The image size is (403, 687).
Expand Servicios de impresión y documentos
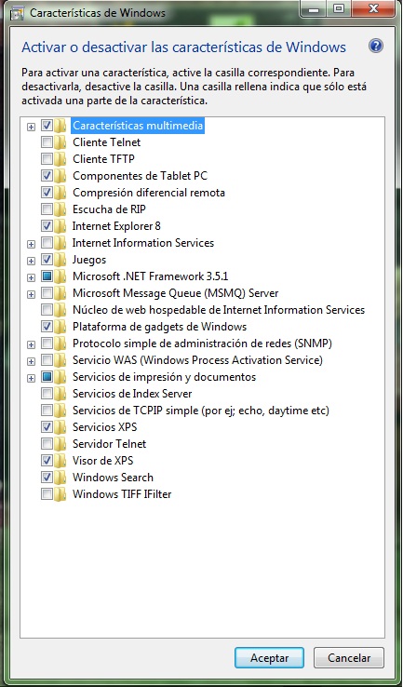(31, 378)
